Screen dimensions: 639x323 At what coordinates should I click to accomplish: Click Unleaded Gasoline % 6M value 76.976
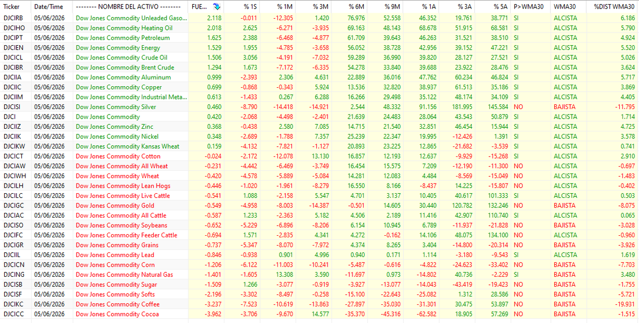point(355,18)
